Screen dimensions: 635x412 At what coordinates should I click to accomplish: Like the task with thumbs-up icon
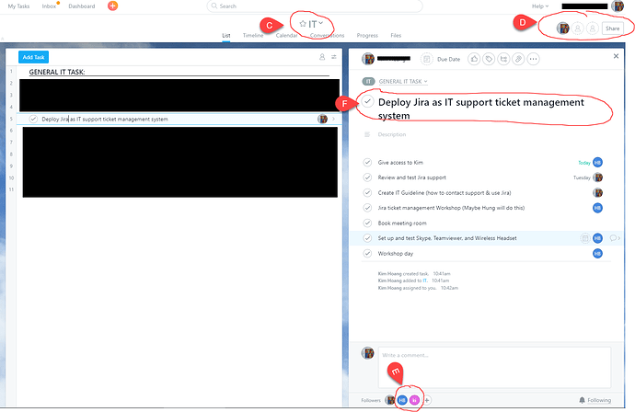(474, 59)
